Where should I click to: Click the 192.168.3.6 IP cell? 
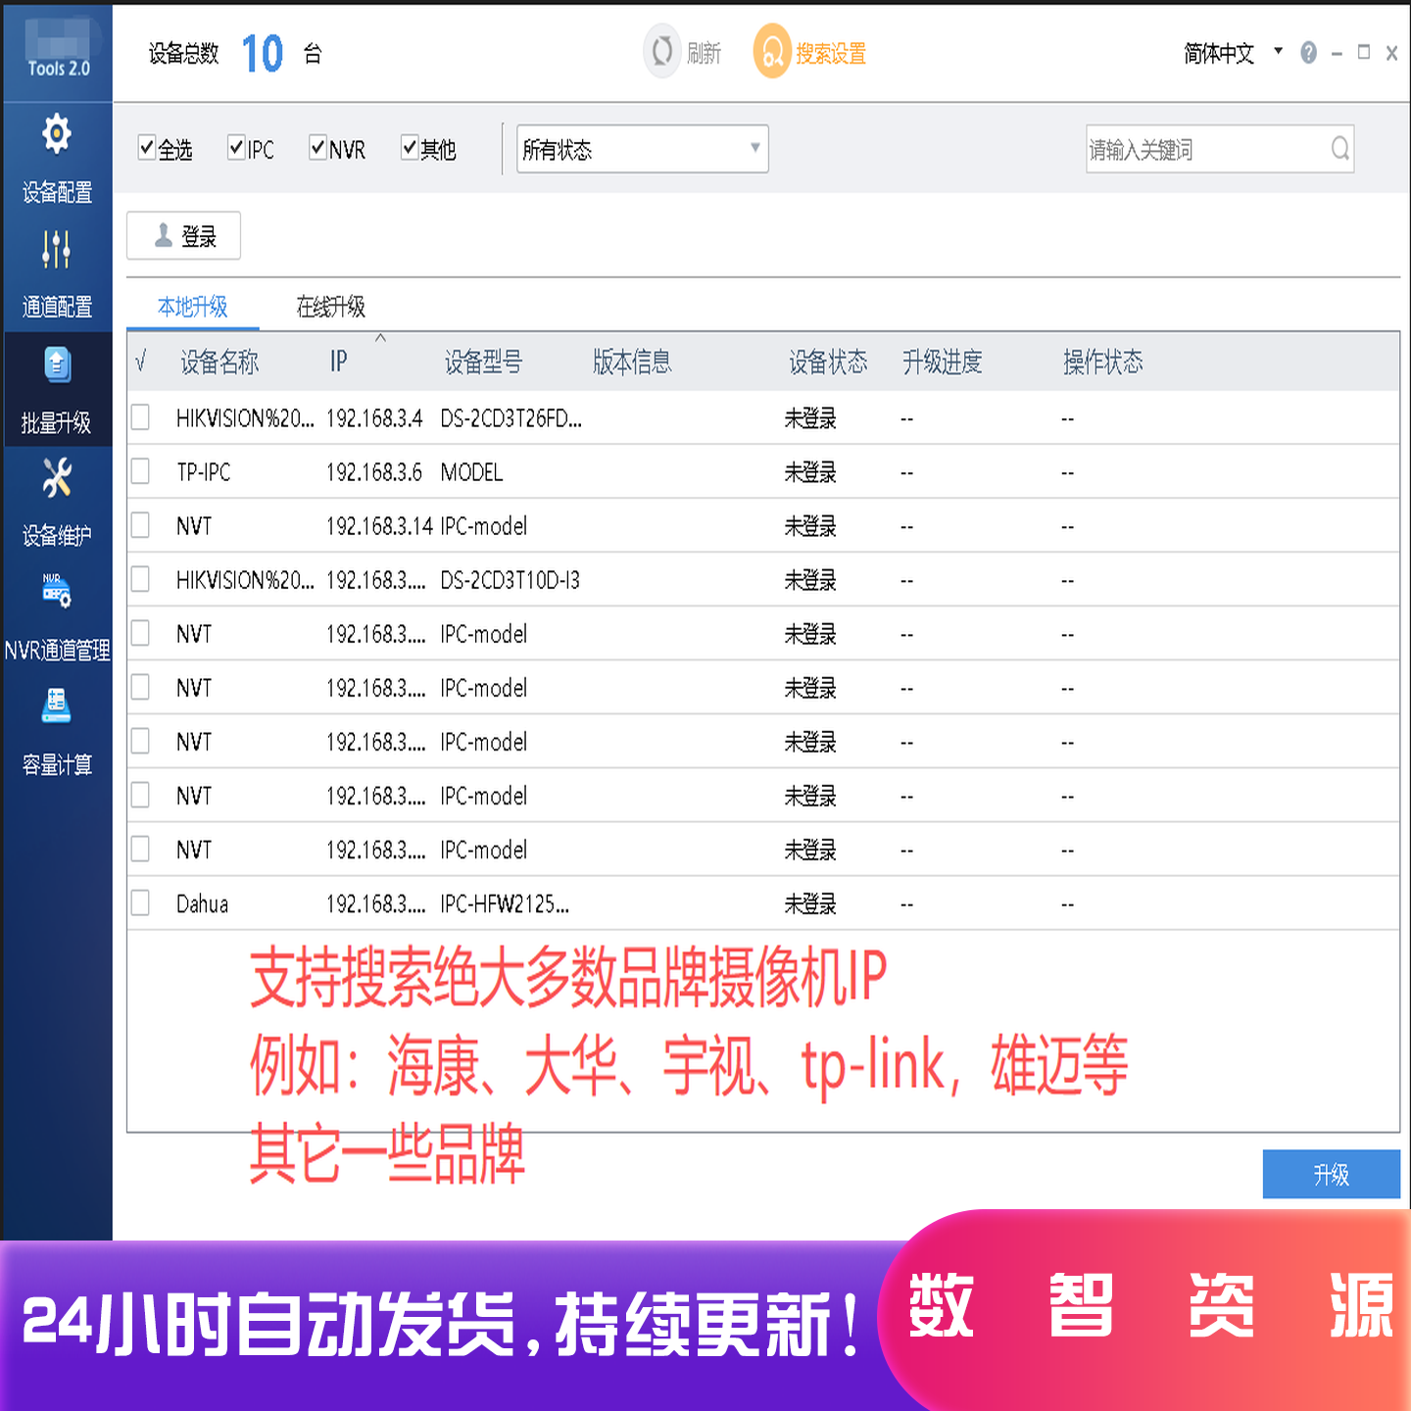(x=374, y=472)
